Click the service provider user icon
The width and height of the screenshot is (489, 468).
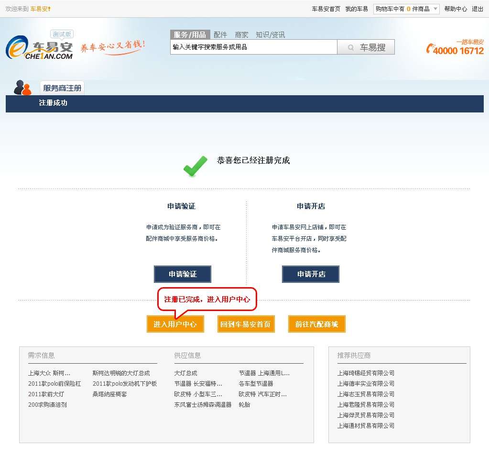(x=22, y=88)
